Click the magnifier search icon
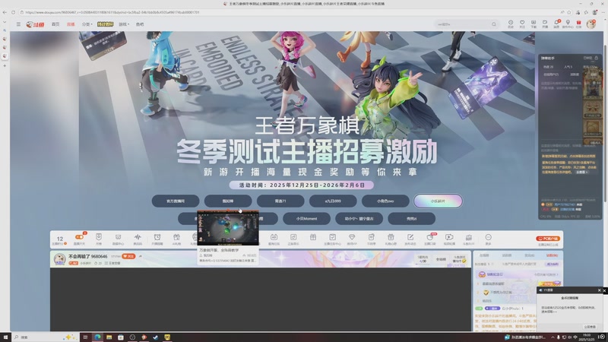608x342 pixels. (493, 24)
